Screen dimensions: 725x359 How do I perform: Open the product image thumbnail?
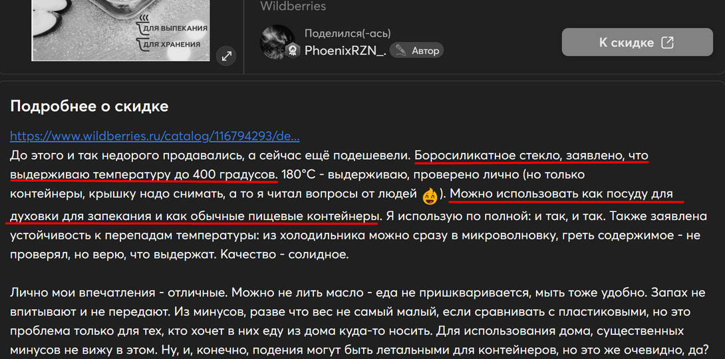coord(120,27)
